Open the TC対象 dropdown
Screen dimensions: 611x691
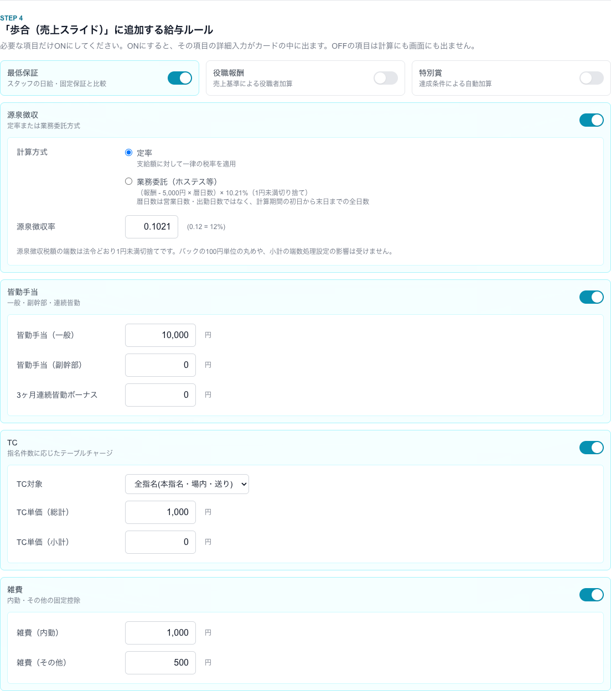click(x=187, y=484)
